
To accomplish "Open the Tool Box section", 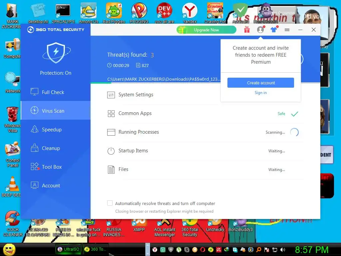I will coord(56,167).
